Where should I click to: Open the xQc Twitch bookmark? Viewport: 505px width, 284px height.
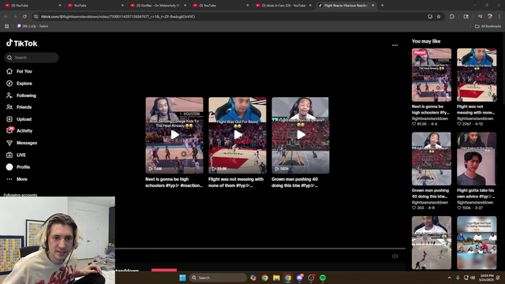[32, 26]
